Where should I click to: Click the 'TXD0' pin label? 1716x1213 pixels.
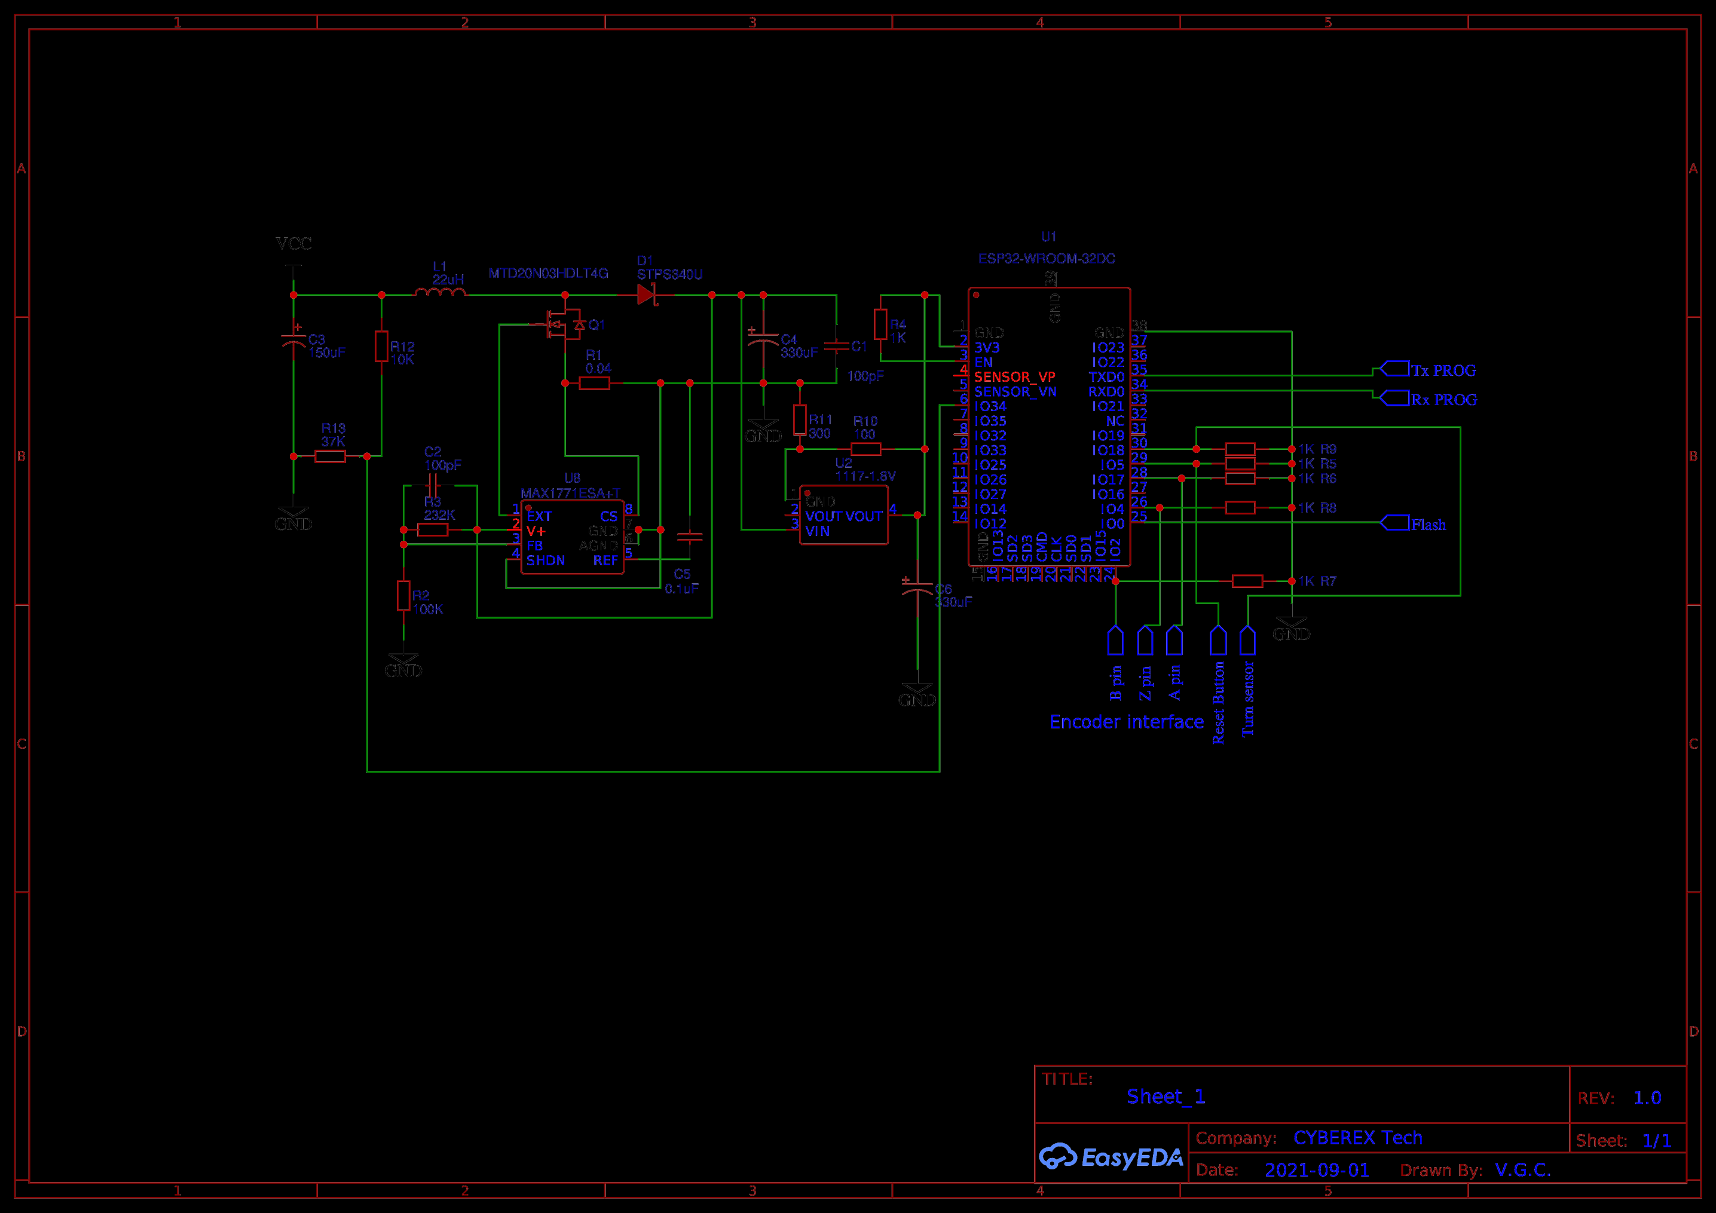tap(1106, 376)
